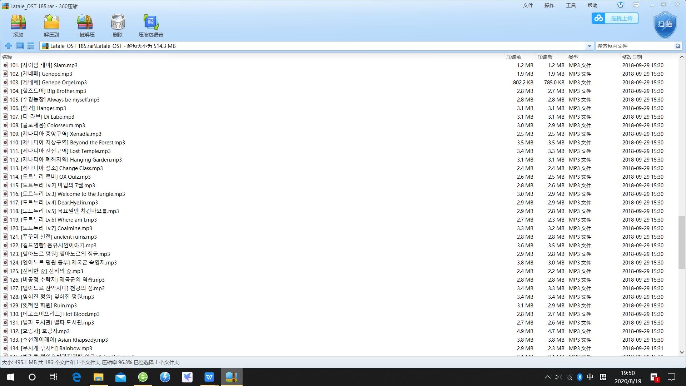This screenshot has width=686, height=386.
Task: Go up one folder with the arrow
Action: coord(8,46)
